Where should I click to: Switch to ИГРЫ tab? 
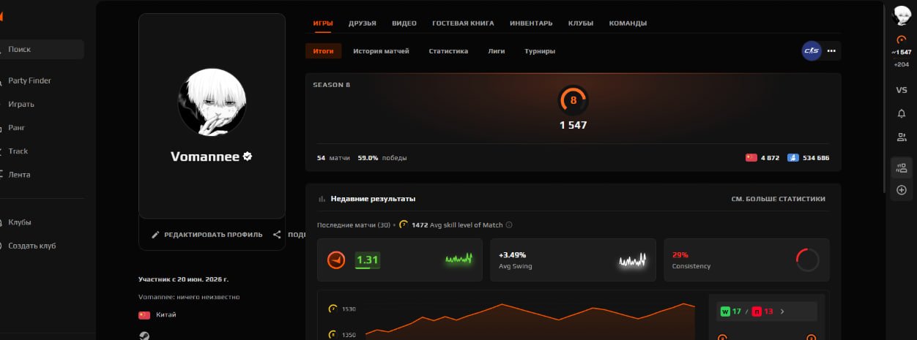click(x=323, y=23)
